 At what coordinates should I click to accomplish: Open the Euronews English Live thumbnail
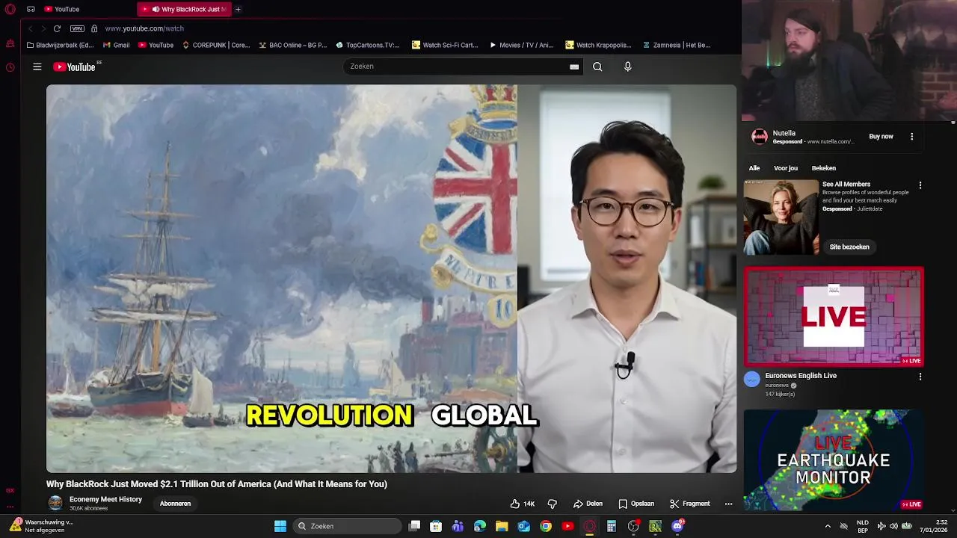pyautogui.click(x=834, y=317)
